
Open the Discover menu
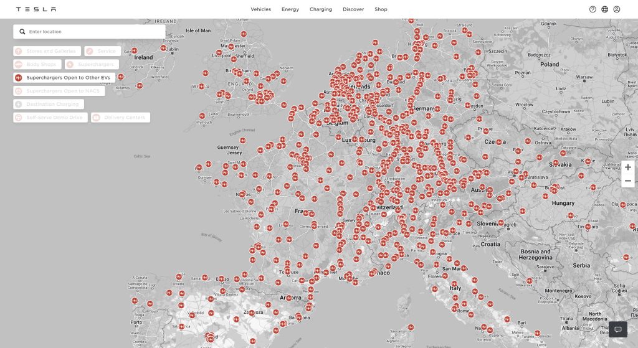tap(353, 9)
